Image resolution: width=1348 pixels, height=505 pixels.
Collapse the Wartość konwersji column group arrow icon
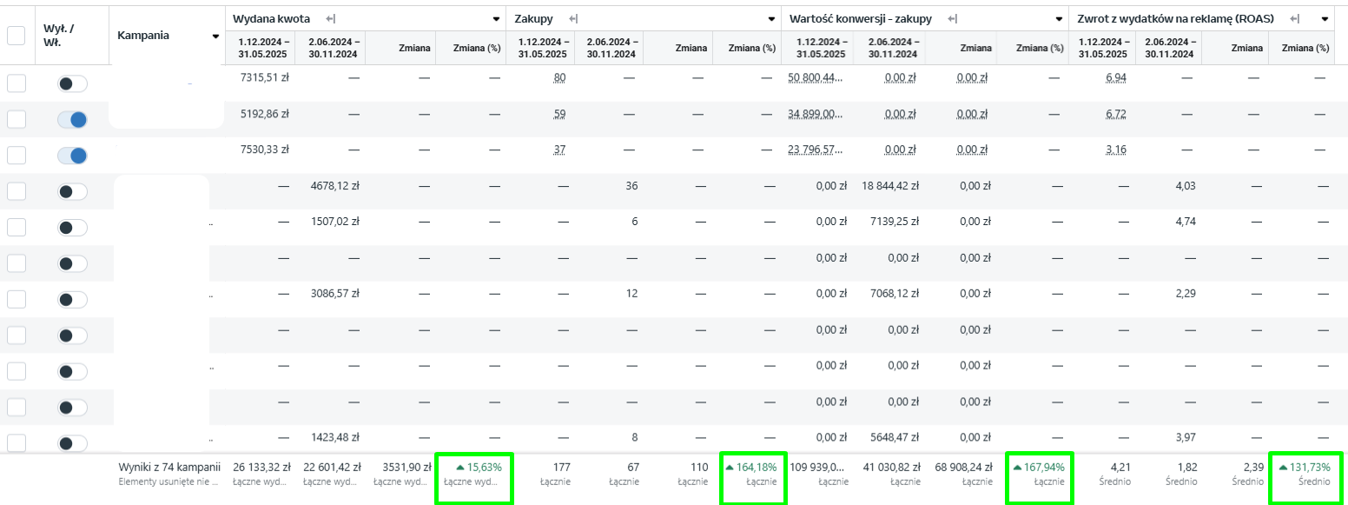point(953,18)
